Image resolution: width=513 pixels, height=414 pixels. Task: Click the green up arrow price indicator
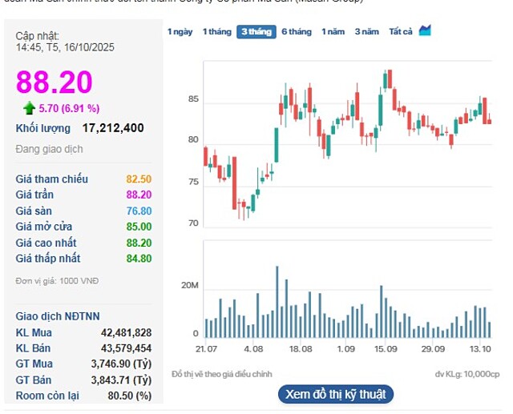click(x=29, y=108)
